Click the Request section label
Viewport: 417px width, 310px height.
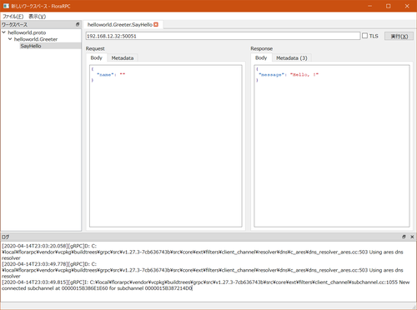pos(95,48)
